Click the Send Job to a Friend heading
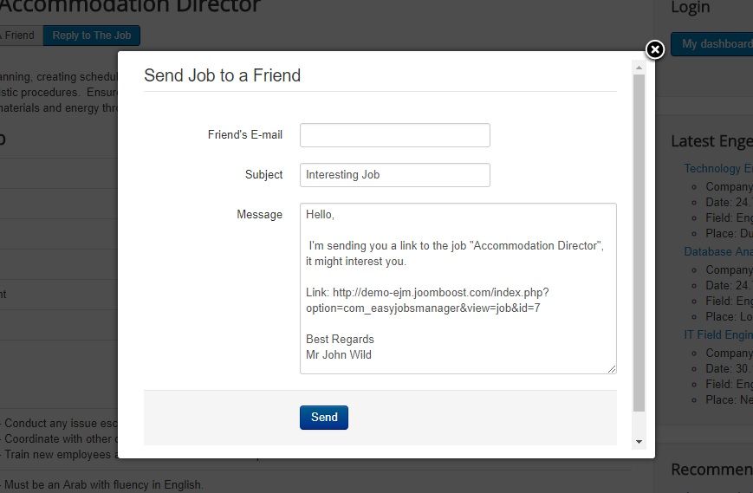753x493 pixels. click(x=223, y=75)
